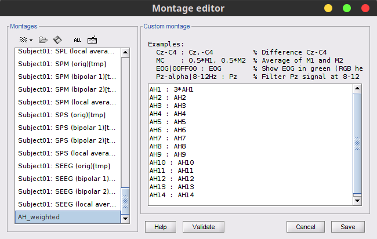Select Subject01: SPS (orig)[tmp] montage

(x=67, y=115)
